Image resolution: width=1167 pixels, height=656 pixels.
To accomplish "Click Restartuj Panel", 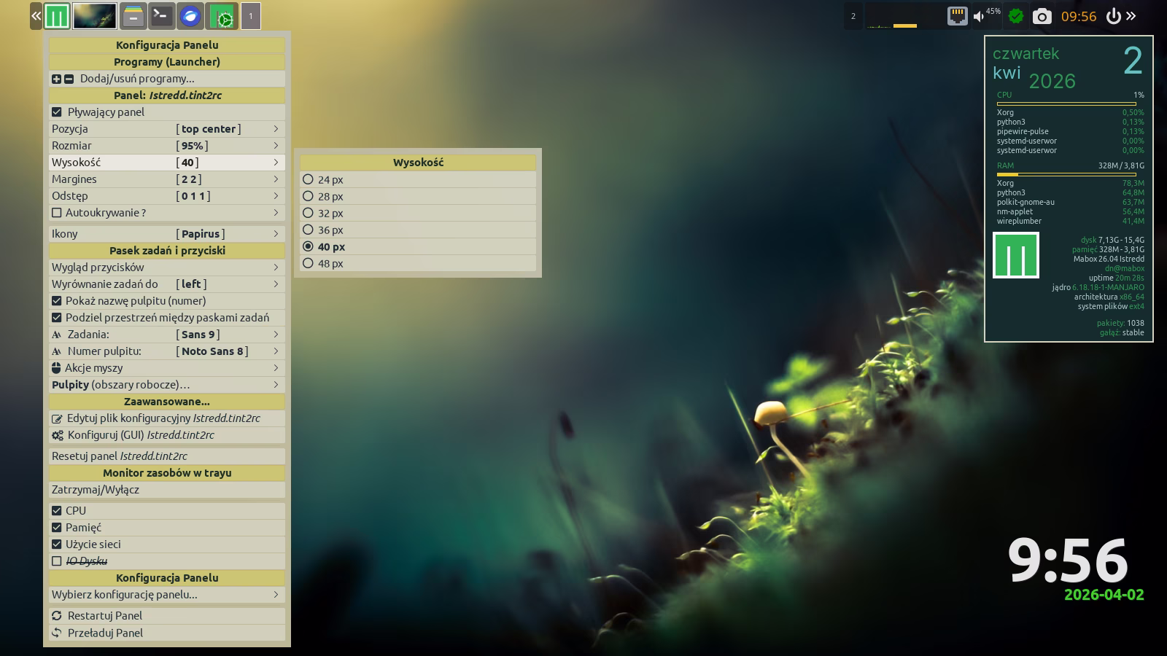I will pyautogui.click(x=104, y=616).
